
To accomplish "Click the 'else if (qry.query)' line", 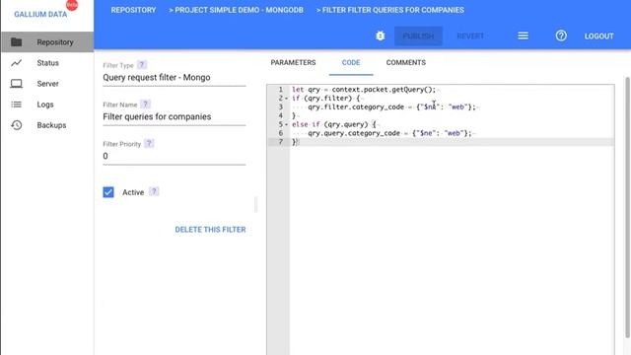I will tap(333, 124).
